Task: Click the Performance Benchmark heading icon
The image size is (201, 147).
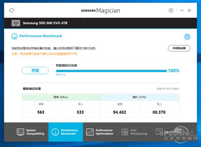Action: (x=14, y=36)
